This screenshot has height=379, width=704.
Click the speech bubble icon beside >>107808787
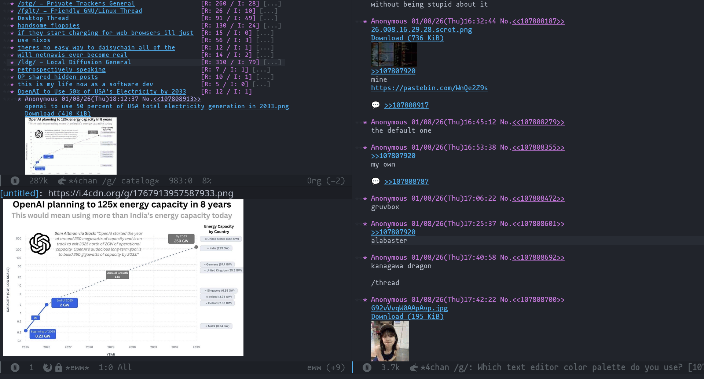point(375,181)
